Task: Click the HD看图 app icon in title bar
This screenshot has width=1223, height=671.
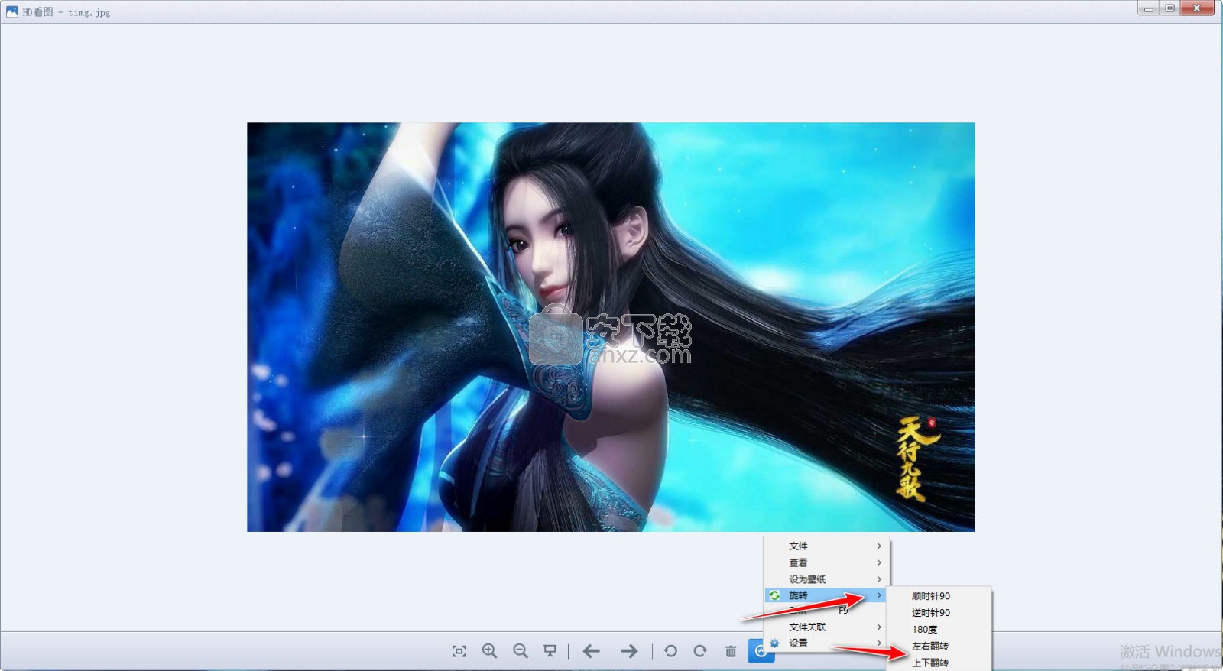Action: (x=11, y=11)
